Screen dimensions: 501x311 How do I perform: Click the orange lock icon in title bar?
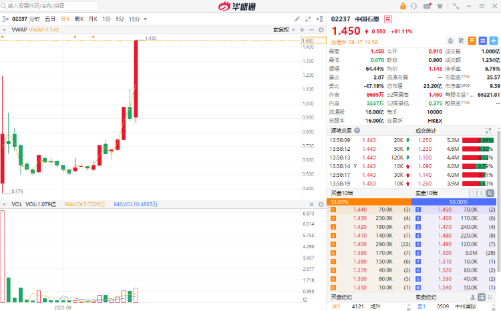pyautogui.click(x=403, y=6)
